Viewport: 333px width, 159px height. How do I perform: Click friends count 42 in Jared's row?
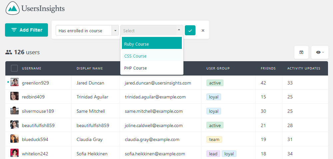pos(263,83)
